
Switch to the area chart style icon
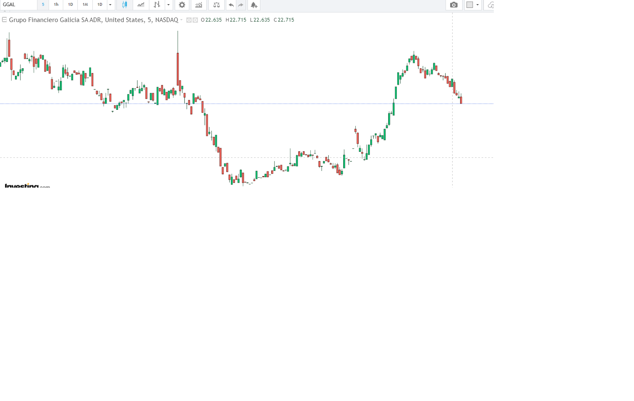[141, 5]
